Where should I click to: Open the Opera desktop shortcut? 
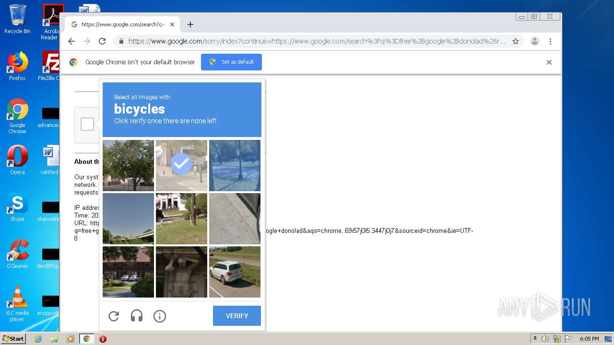pos(17,160)
